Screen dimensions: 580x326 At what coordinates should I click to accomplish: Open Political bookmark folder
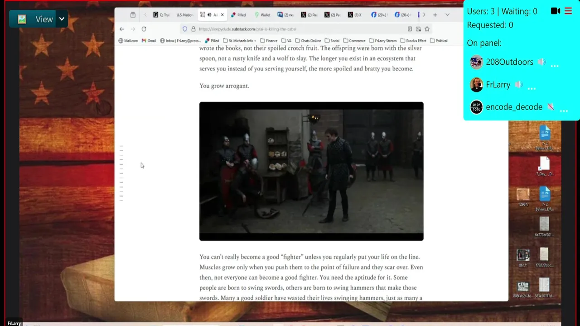pyautogui.click(x=439, y=41)
